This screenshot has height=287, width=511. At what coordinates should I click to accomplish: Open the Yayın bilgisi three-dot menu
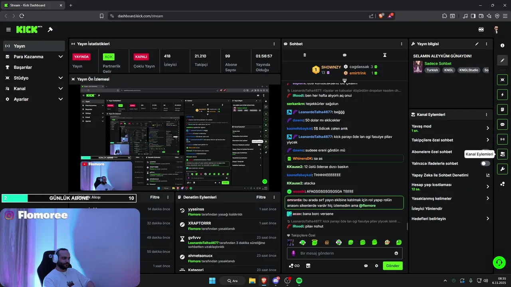486,44
